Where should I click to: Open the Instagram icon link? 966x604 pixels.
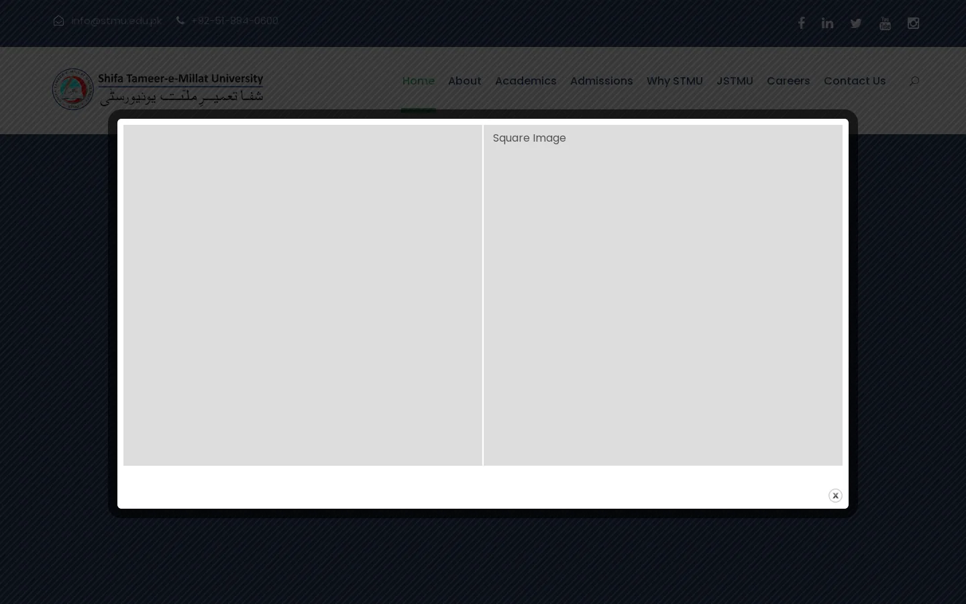913,23
